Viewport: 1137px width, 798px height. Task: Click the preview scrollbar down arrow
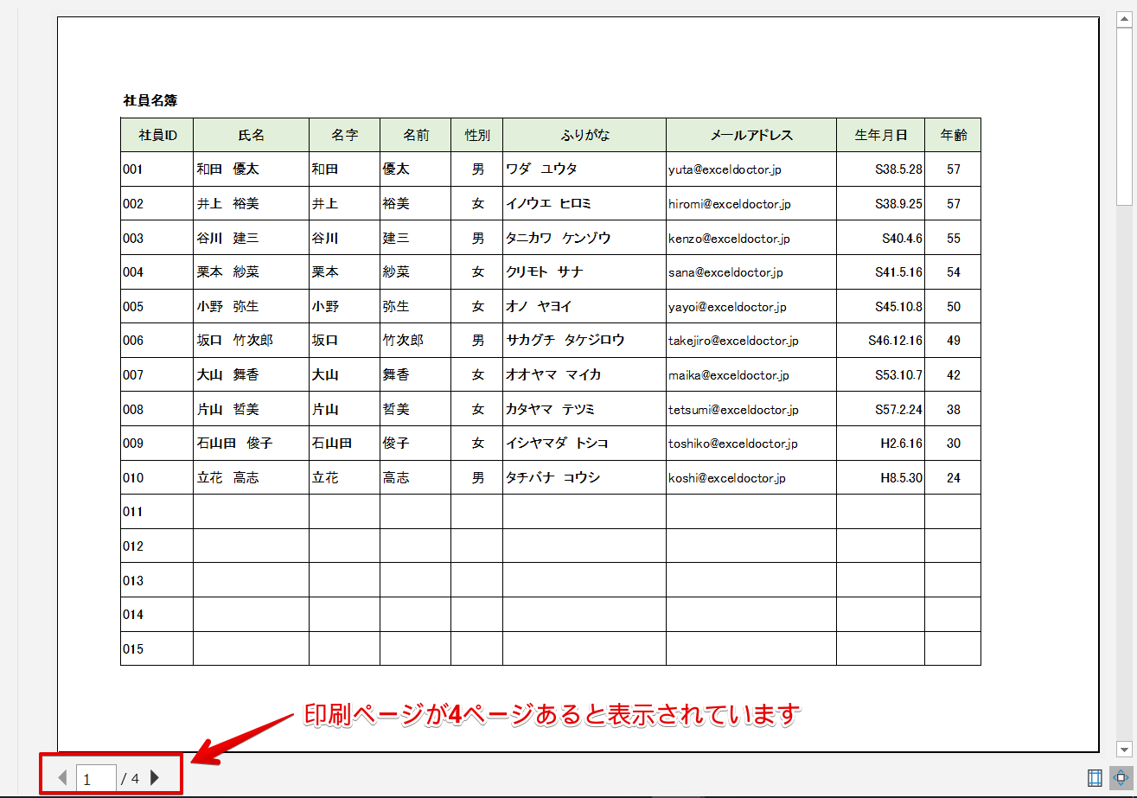click(1124, 749)
